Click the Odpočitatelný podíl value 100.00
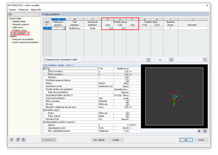Screen dimensions: 218x155 click(121, 128)
